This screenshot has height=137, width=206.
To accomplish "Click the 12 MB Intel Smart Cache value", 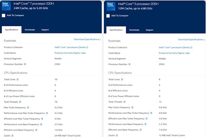I will click(x=172, y=135).
